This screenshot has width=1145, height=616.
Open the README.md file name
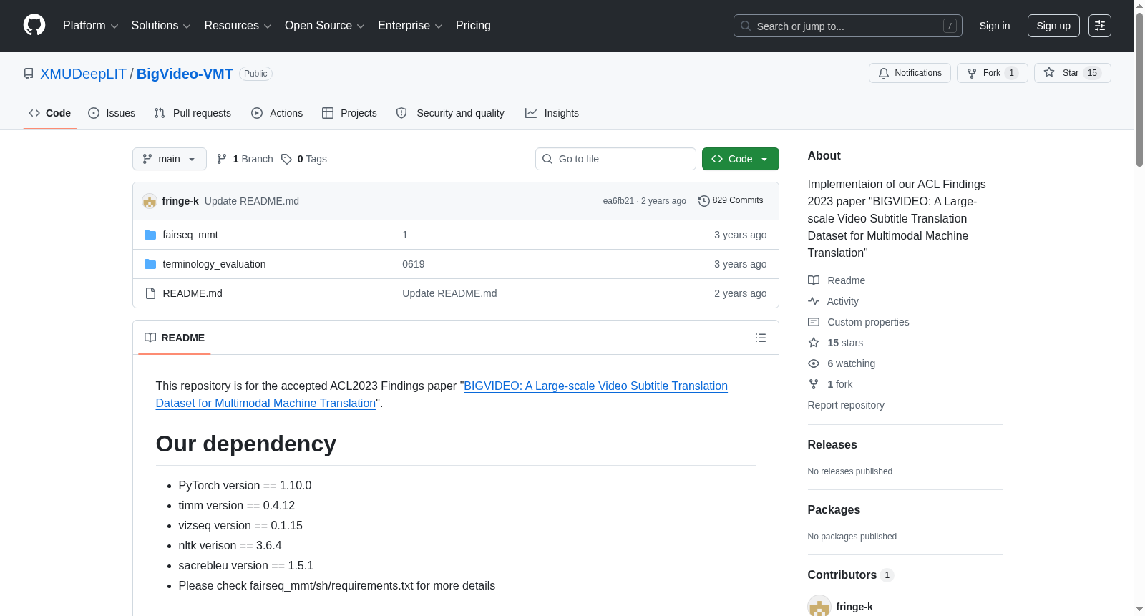193,293
